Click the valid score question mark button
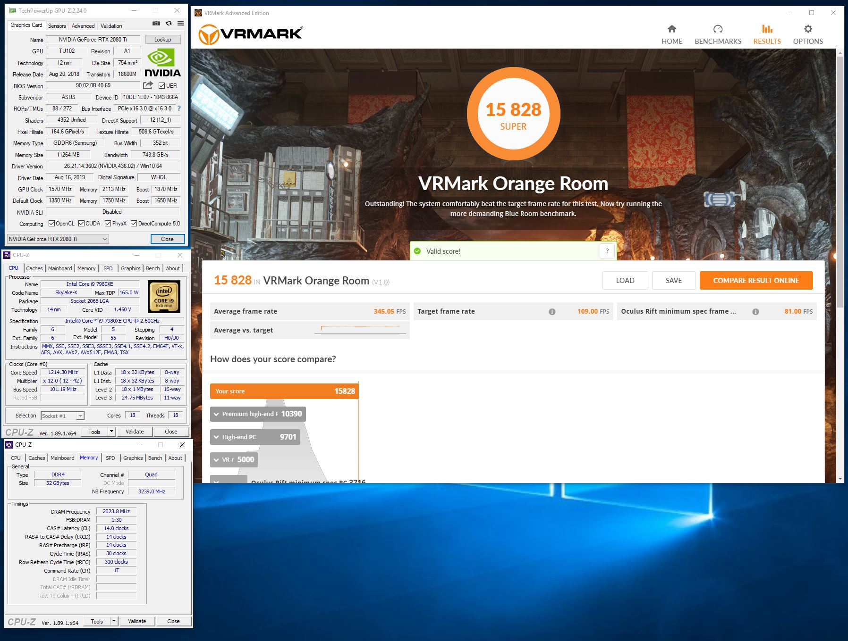This screenshot has height=641, width=848. coord(607,251)
